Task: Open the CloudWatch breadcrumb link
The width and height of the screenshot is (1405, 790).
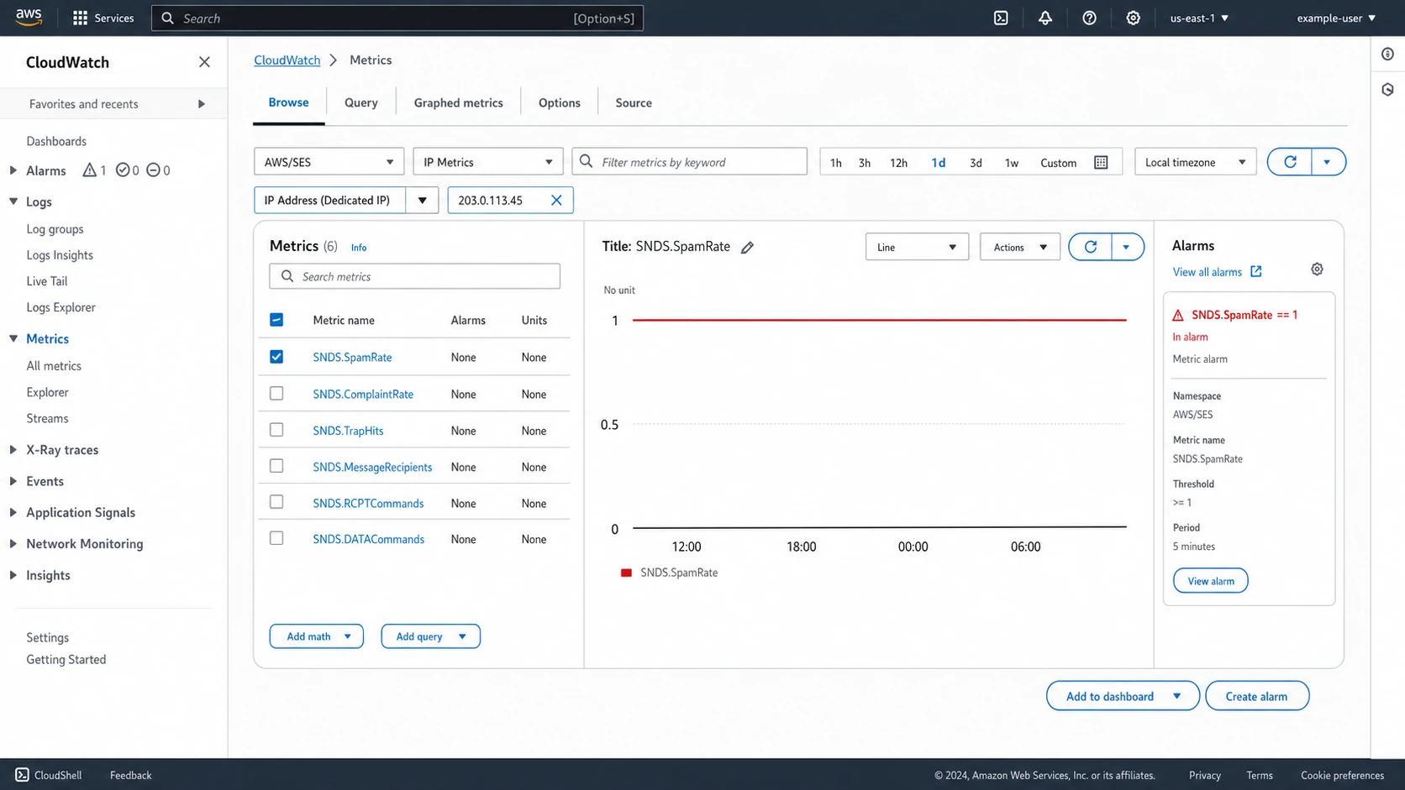Action: coord(287,60)
